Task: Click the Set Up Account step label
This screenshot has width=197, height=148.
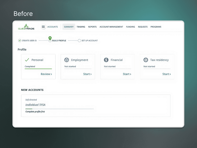Action: 90,41
